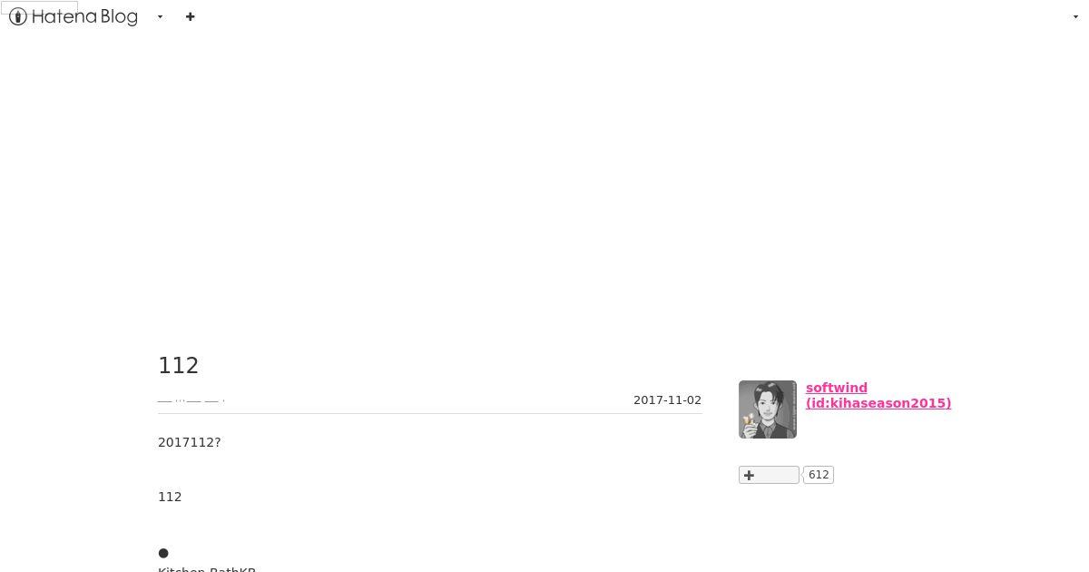Click the empty box at top-left corner
The width and height of the screenshot is (1089, 572).
39,7
